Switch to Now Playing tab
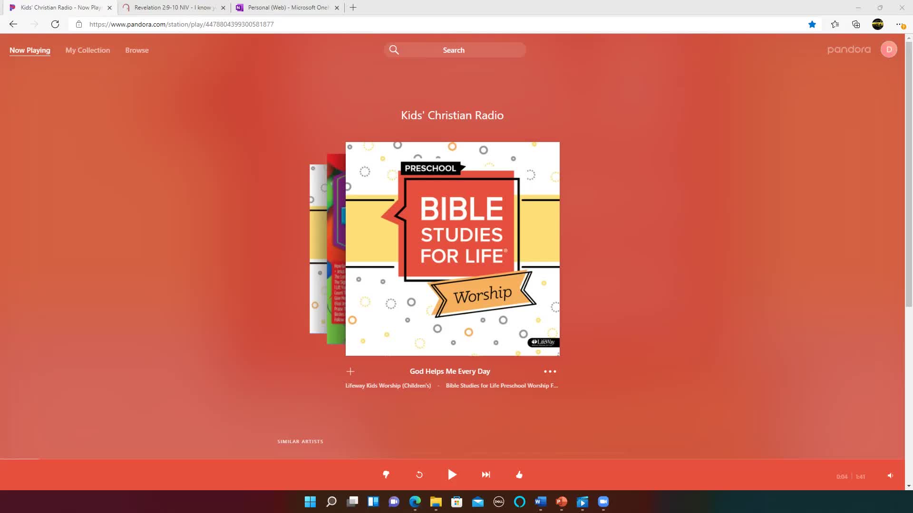 click(29, 50)
